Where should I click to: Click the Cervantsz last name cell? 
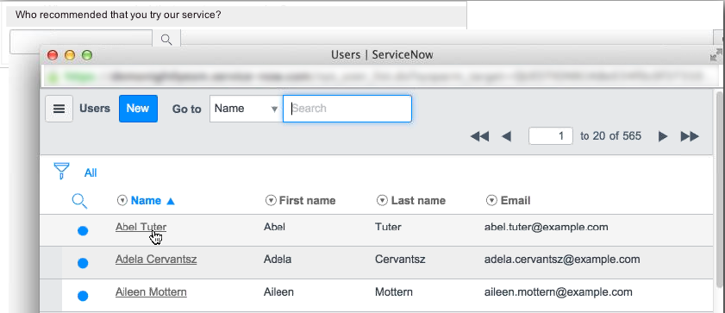[400, 260]
